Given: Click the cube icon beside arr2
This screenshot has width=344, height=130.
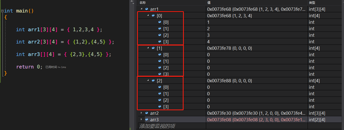Looking at the screenshot, I should click(x=147, y=113).
